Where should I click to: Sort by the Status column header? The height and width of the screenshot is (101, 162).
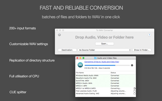tap(113, 73)
